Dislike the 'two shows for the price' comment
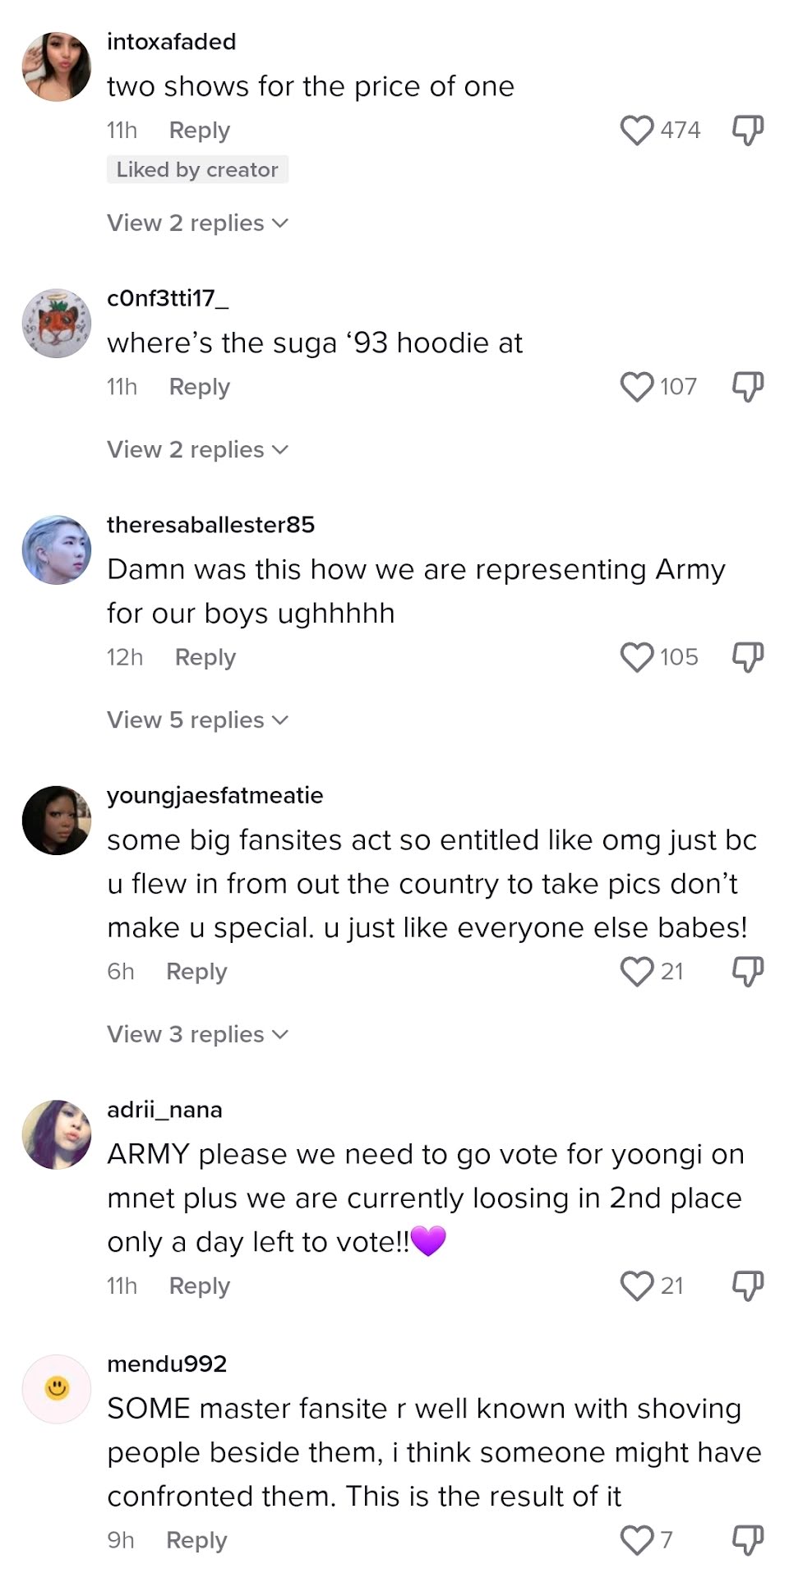 [x=748, y=130]
